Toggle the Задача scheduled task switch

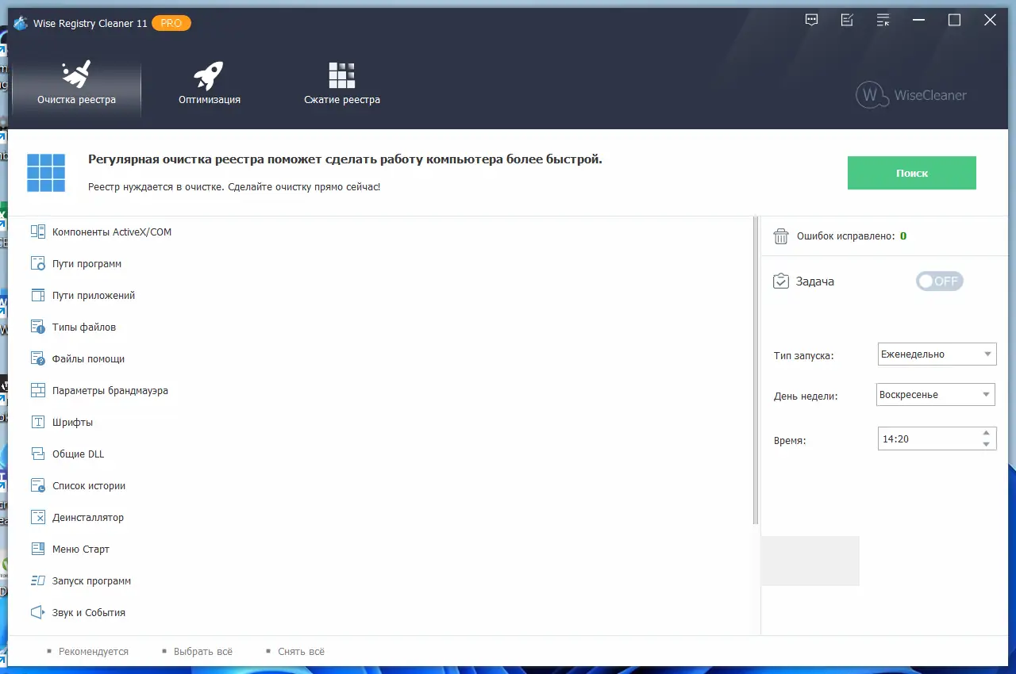[x=940, y=281]
